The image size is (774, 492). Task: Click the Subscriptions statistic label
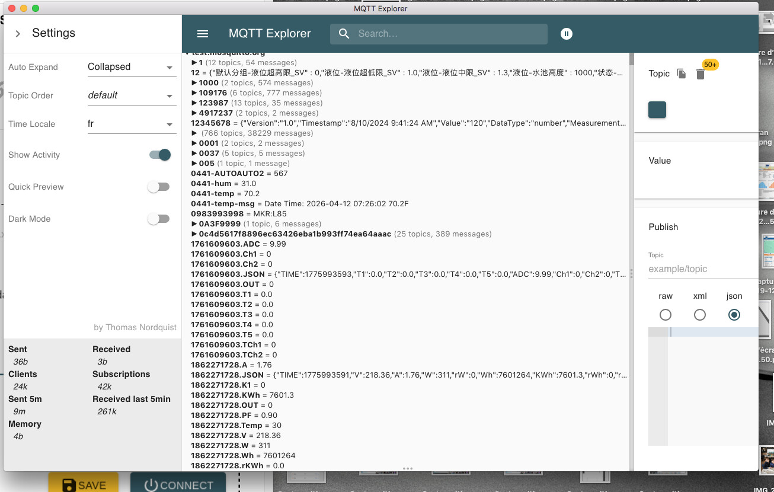click(121, 374)
